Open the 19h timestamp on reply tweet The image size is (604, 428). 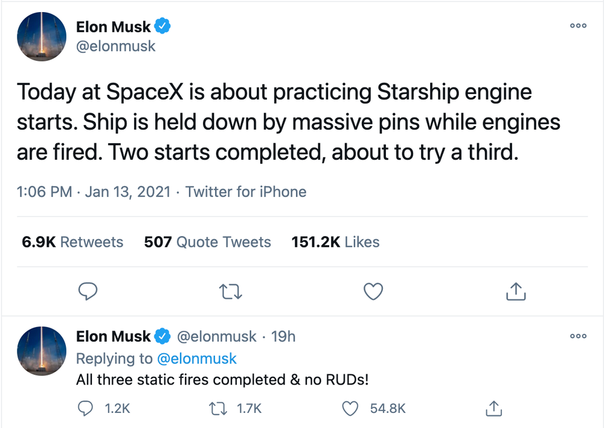(283, 336)
